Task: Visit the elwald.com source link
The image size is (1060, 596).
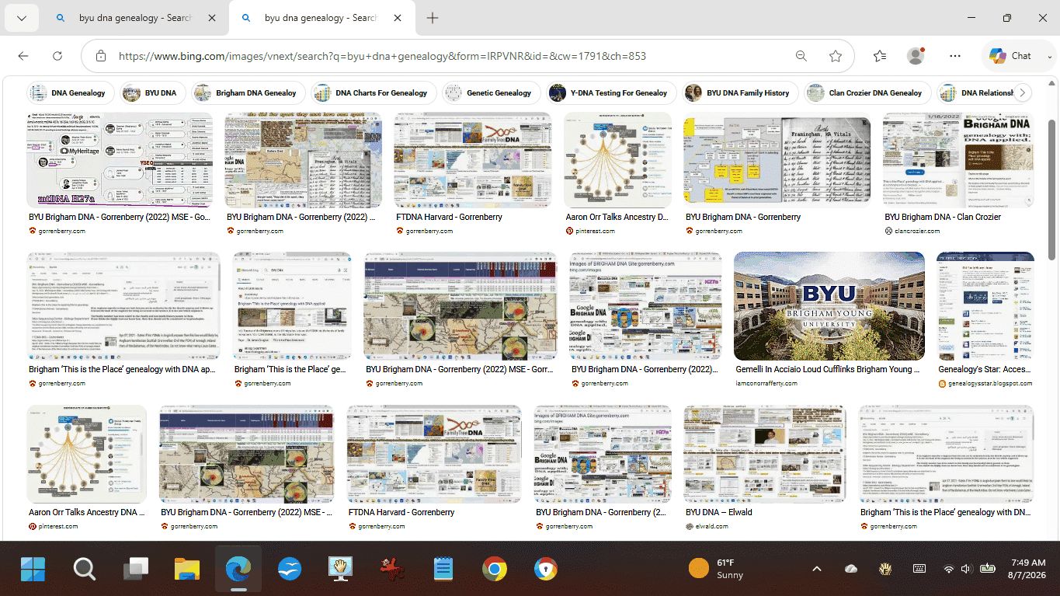Action: pos(711,526)
